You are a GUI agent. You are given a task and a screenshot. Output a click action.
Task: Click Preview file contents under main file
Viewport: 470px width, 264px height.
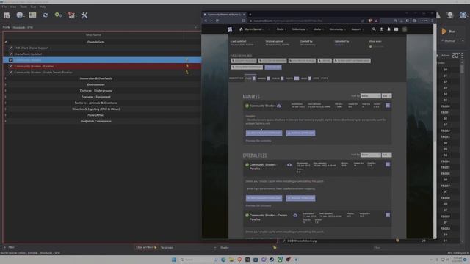258,141
